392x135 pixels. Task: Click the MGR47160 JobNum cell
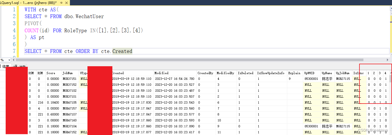(70, 120)
